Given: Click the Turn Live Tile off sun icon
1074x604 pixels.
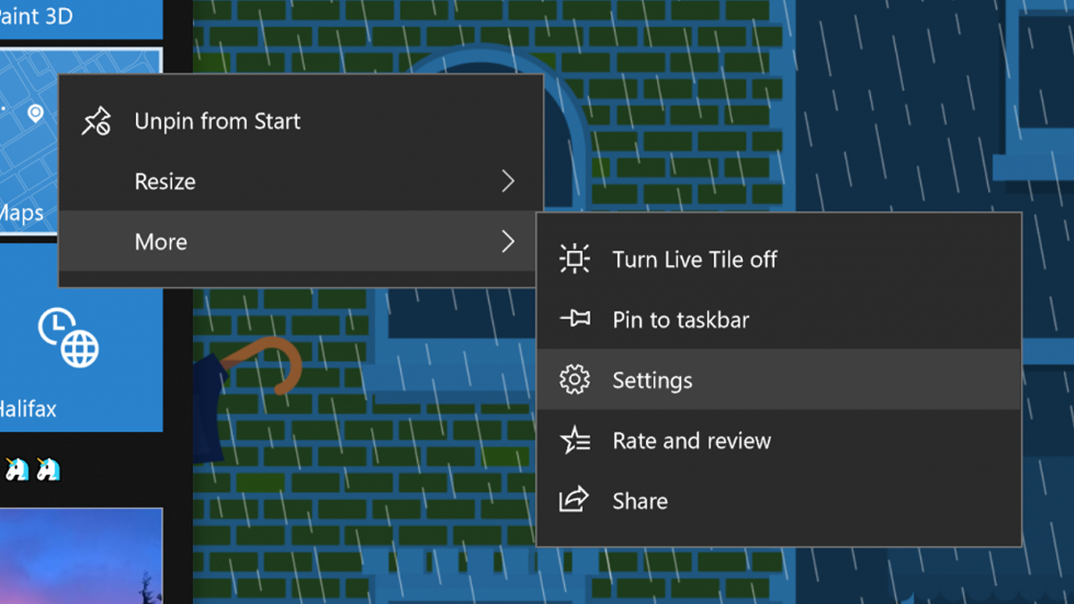Looking at the screenshot, I should [574, 259].
